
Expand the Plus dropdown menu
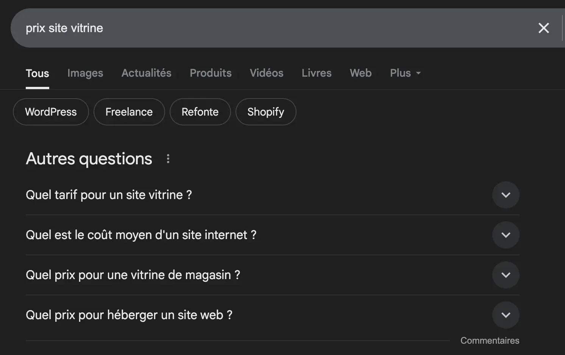[x=405, y=73]
